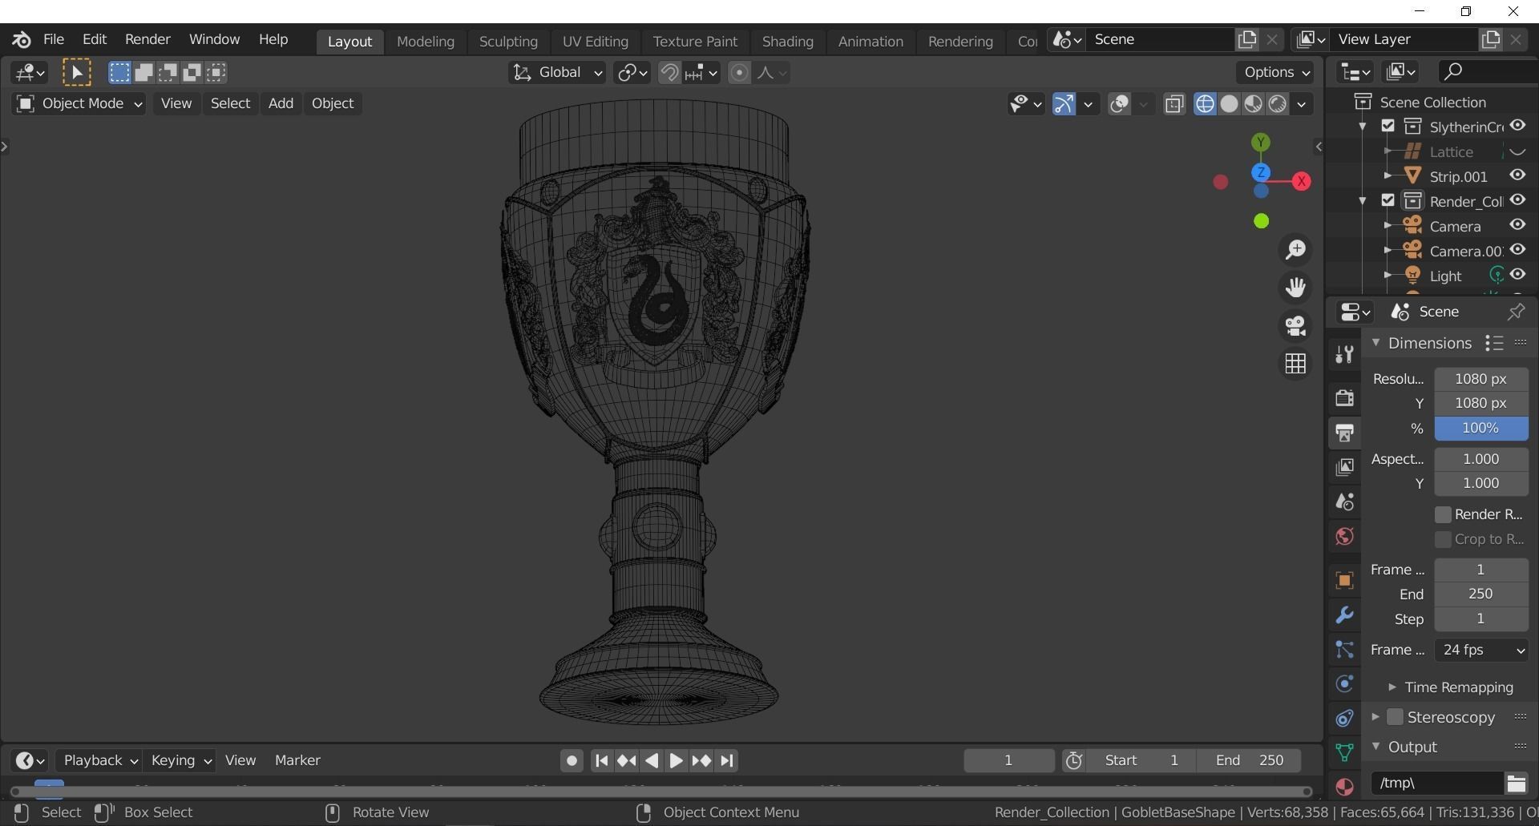This screenshot has width=1539, height=826.
Task: Click the timeline use preview range clock icon
Action: click(1074, 760)
